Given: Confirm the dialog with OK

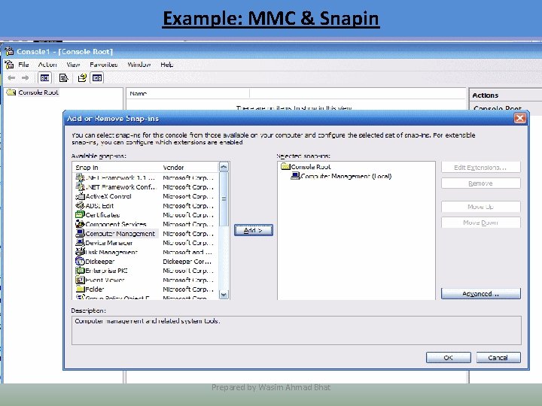Looking at the screenshot, I should 449,358.
